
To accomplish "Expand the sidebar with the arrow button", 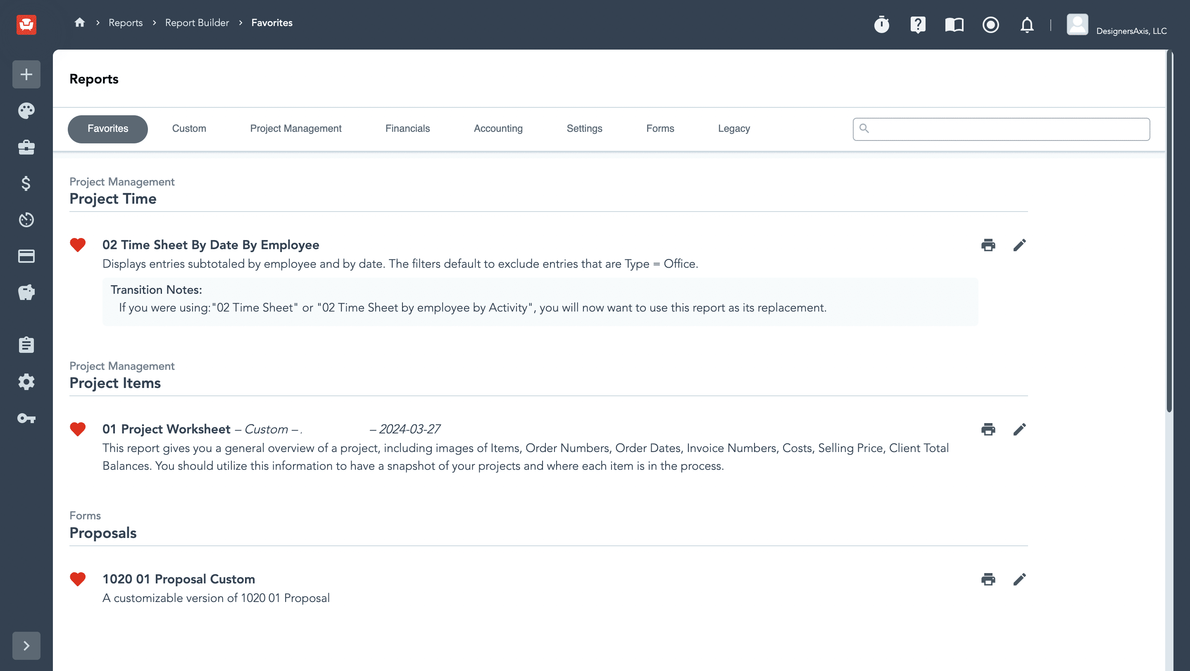I will coord(26,646).
